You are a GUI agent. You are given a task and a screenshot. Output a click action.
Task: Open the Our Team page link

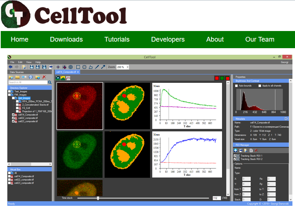259,39
